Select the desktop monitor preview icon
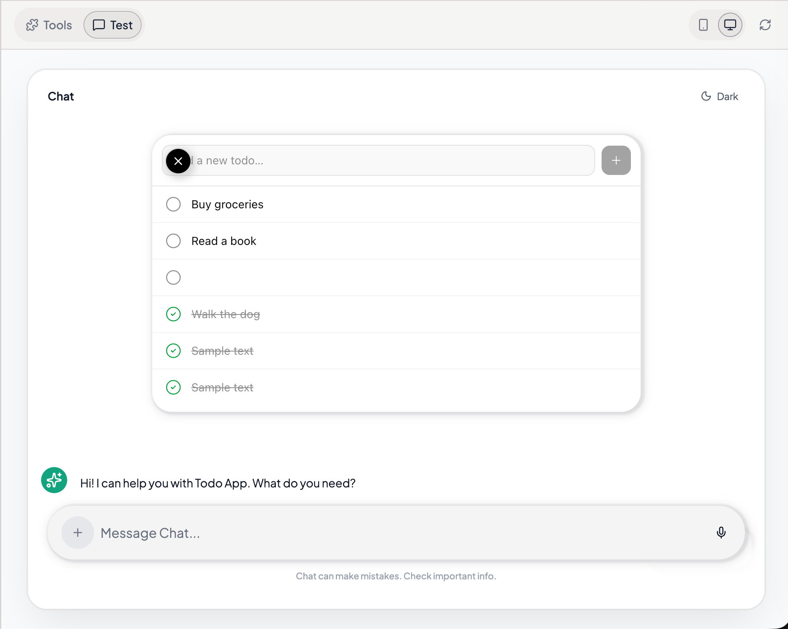 click(730, 25)
